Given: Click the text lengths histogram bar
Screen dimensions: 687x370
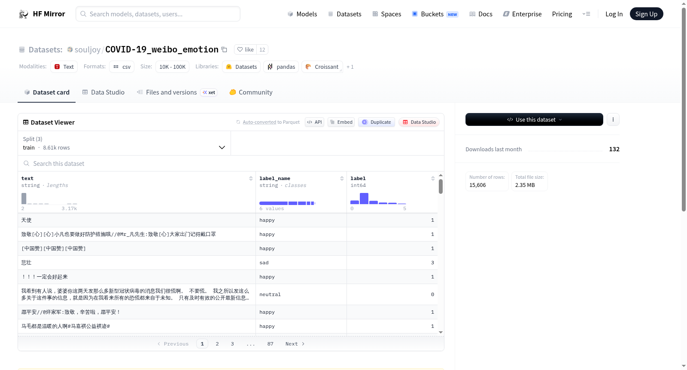Looking at the screenshot, I should [24, 198].
